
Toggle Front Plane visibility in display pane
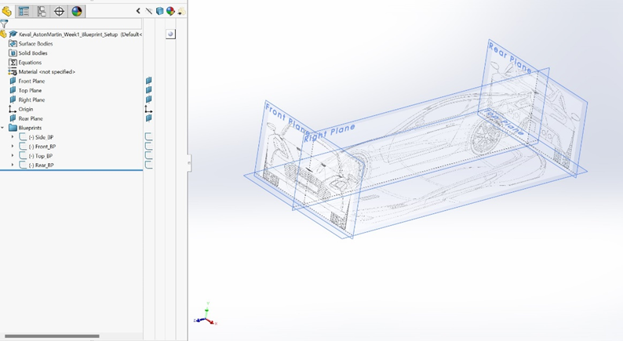click(148, 81)
